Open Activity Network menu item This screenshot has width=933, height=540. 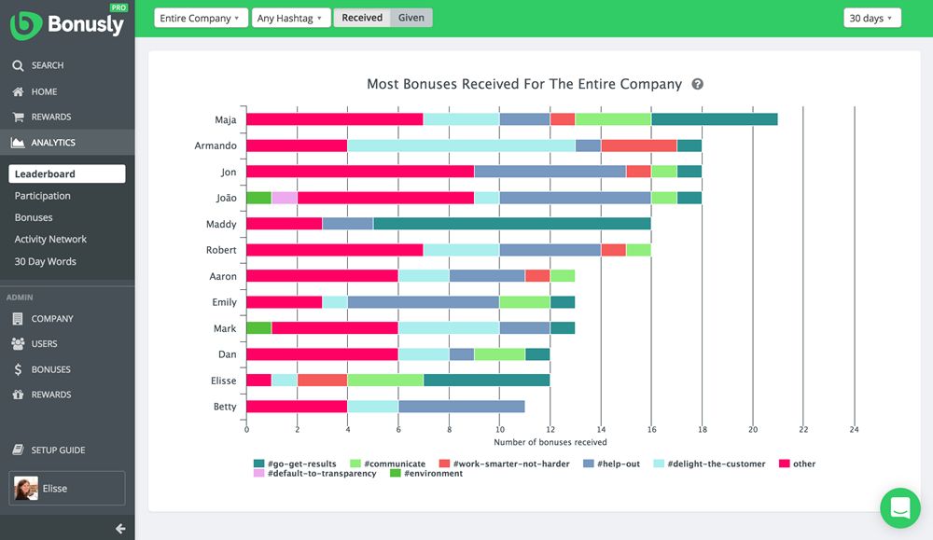(50, 239)
